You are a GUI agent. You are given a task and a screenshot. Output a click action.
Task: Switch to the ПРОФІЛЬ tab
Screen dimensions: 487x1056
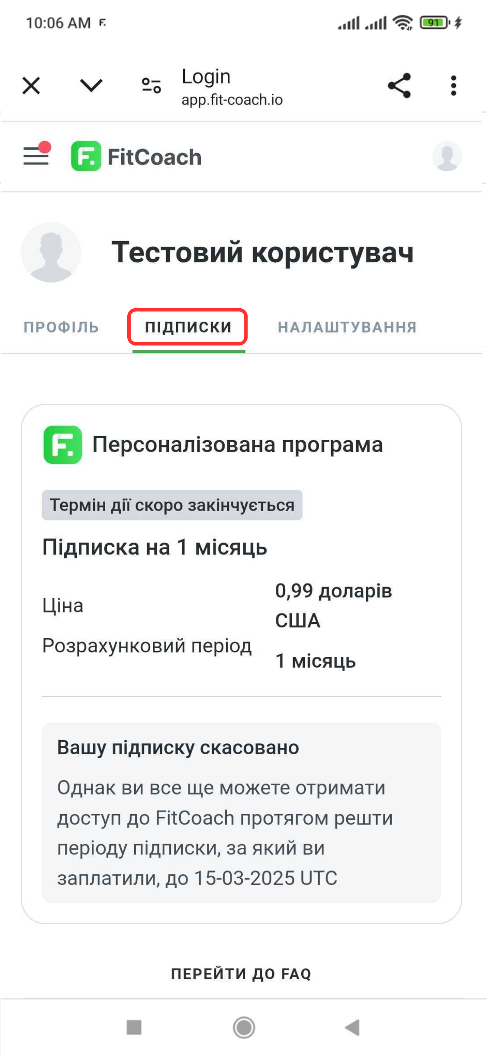point(61,327)
